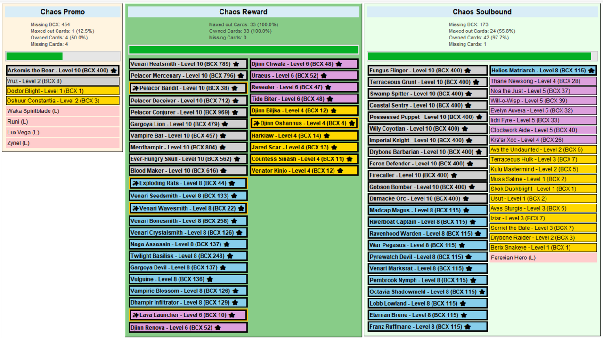Click the Chaos Soulbound progress bar
The width and height of the screenshot is (603, 338).
tap(482, 56)
